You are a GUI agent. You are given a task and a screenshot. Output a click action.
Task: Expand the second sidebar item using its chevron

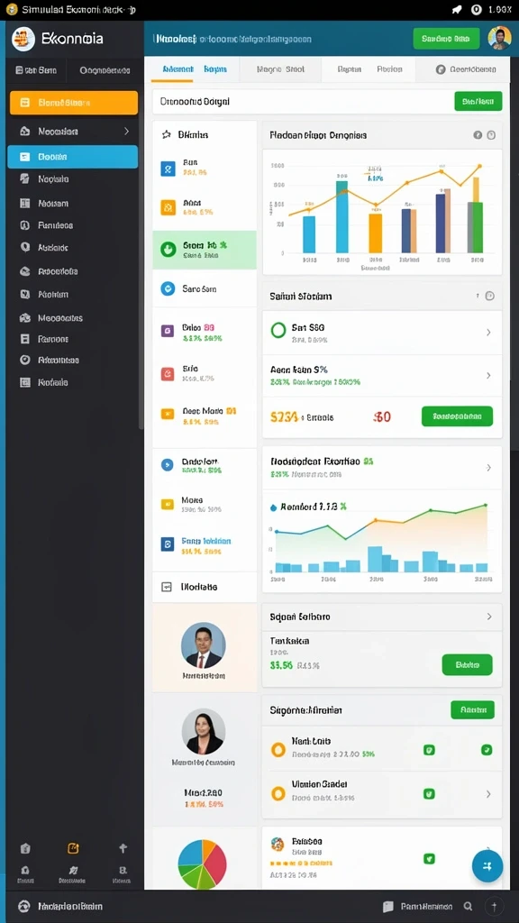[x=126, y=132]
